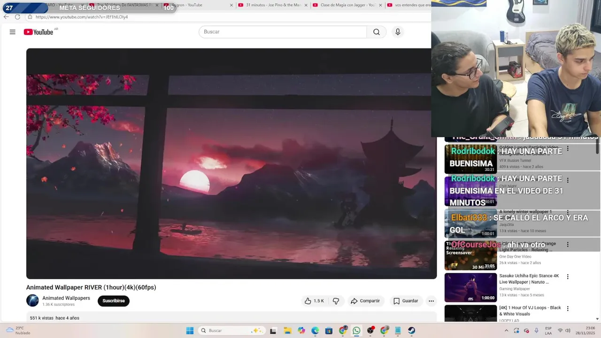Open the Wi-Fi network tray icon
601x338 pixels.
[560, 330]
